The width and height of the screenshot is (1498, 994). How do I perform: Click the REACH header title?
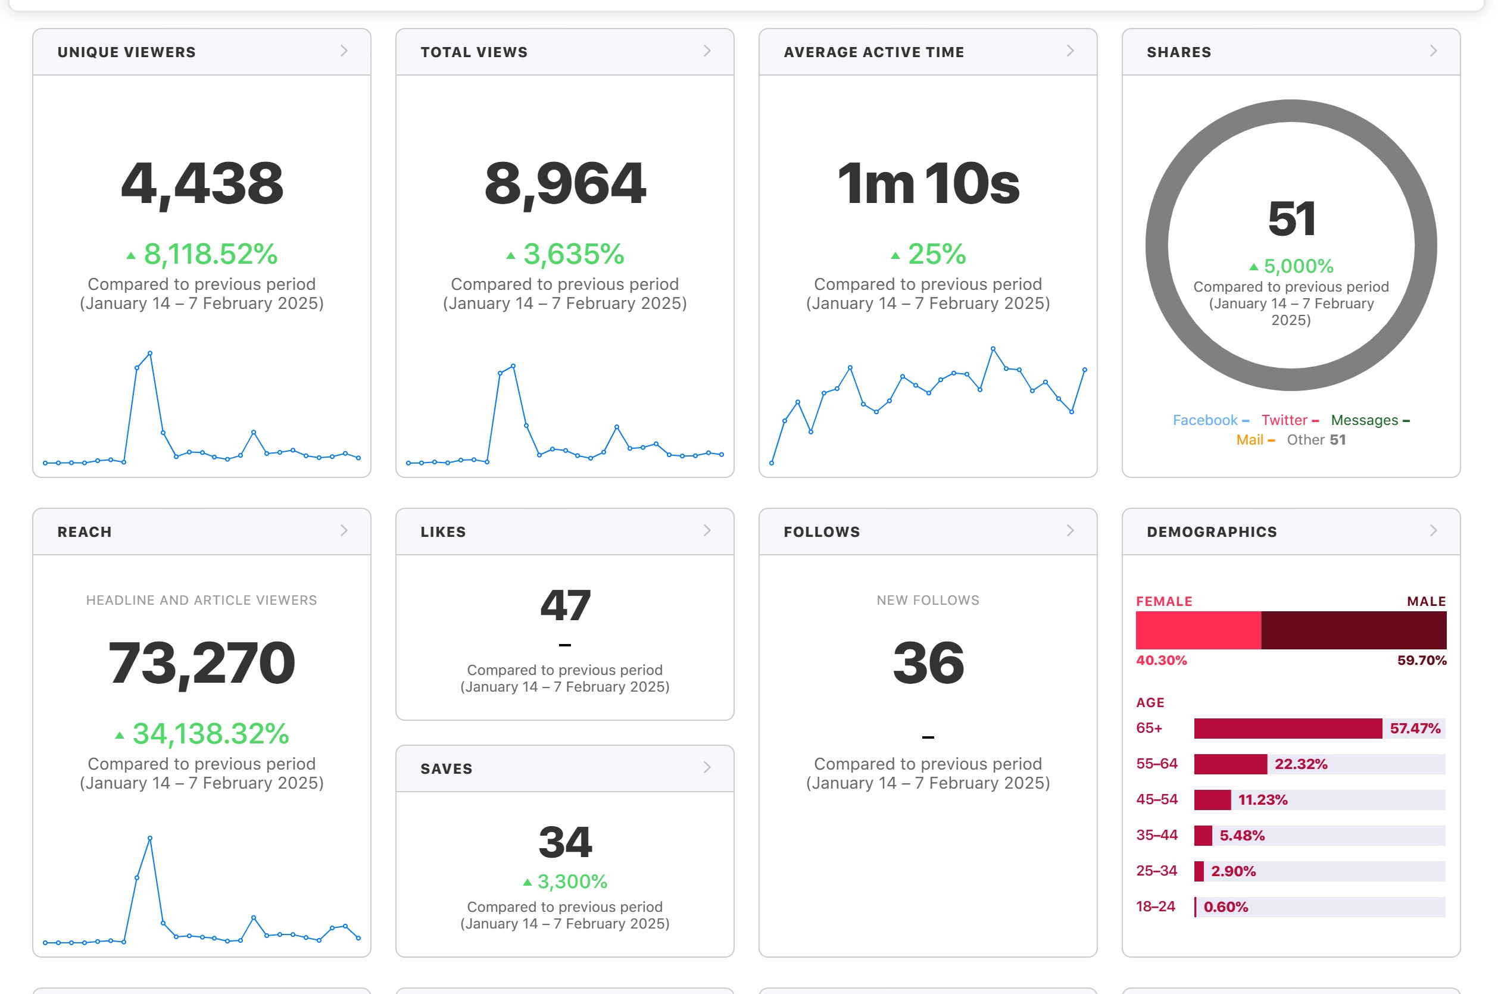click(85, 532)
